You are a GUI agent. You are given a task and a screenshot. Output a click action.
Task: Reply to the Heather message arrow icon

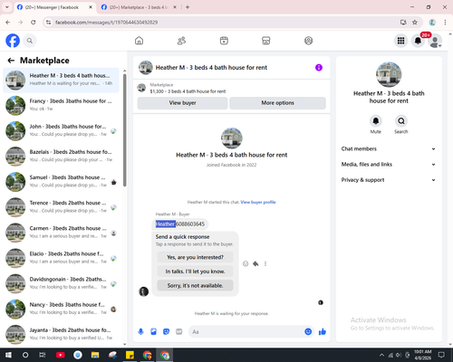(x=255, y=264)
